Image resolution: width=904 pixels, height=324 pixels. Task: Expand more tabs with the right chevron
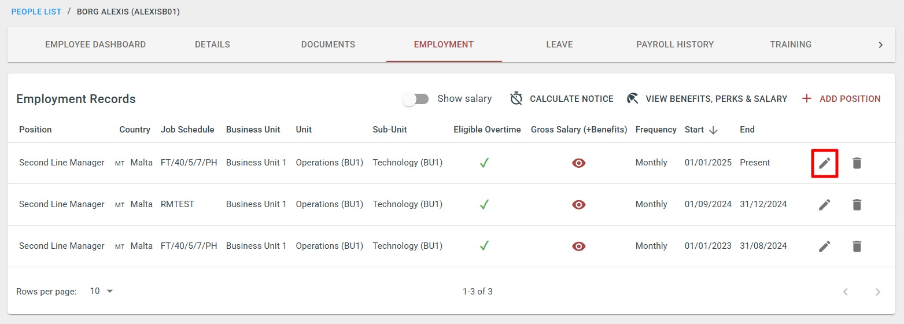tap(881, 45)
